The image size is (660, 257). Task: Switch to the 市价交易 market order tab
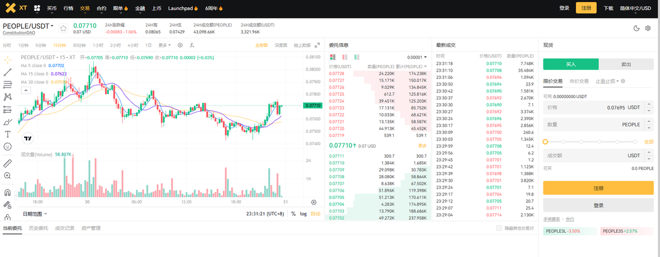click(x=579, y=81)
